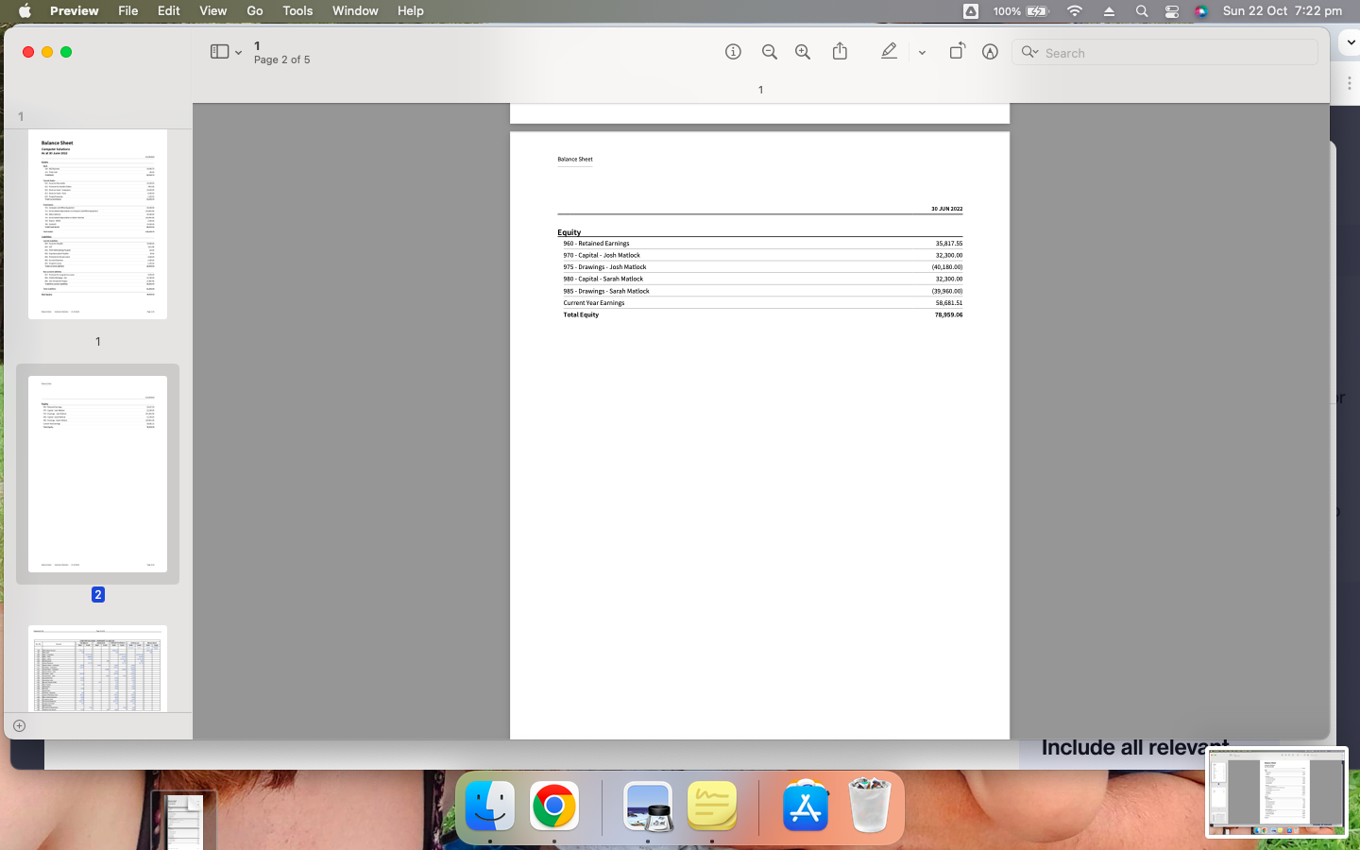This screenshot has width=1360, height=850.
Task: Click the Zoom In magnifier icon
Action: (x=802, y=52)
